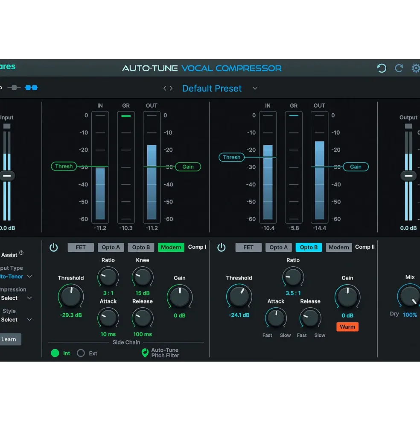Toggle the Comp I power icon
The height and width of the screenshot is (421, 420).
[54, 247]
